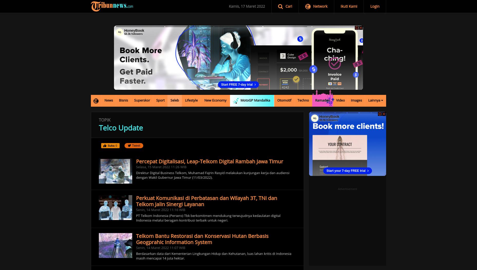Click the Tribun Network logo icon
477x270 pixels.
(x=308, y=6)
